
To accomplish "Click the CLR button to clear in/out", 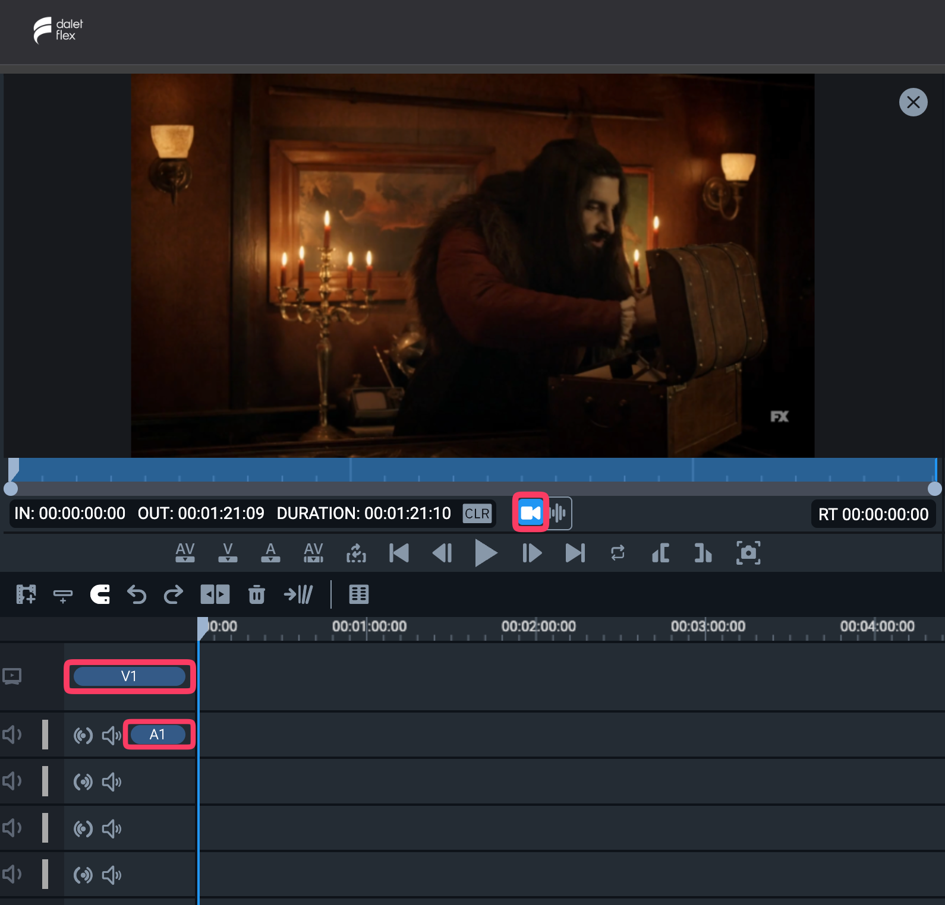I will 477,514.
